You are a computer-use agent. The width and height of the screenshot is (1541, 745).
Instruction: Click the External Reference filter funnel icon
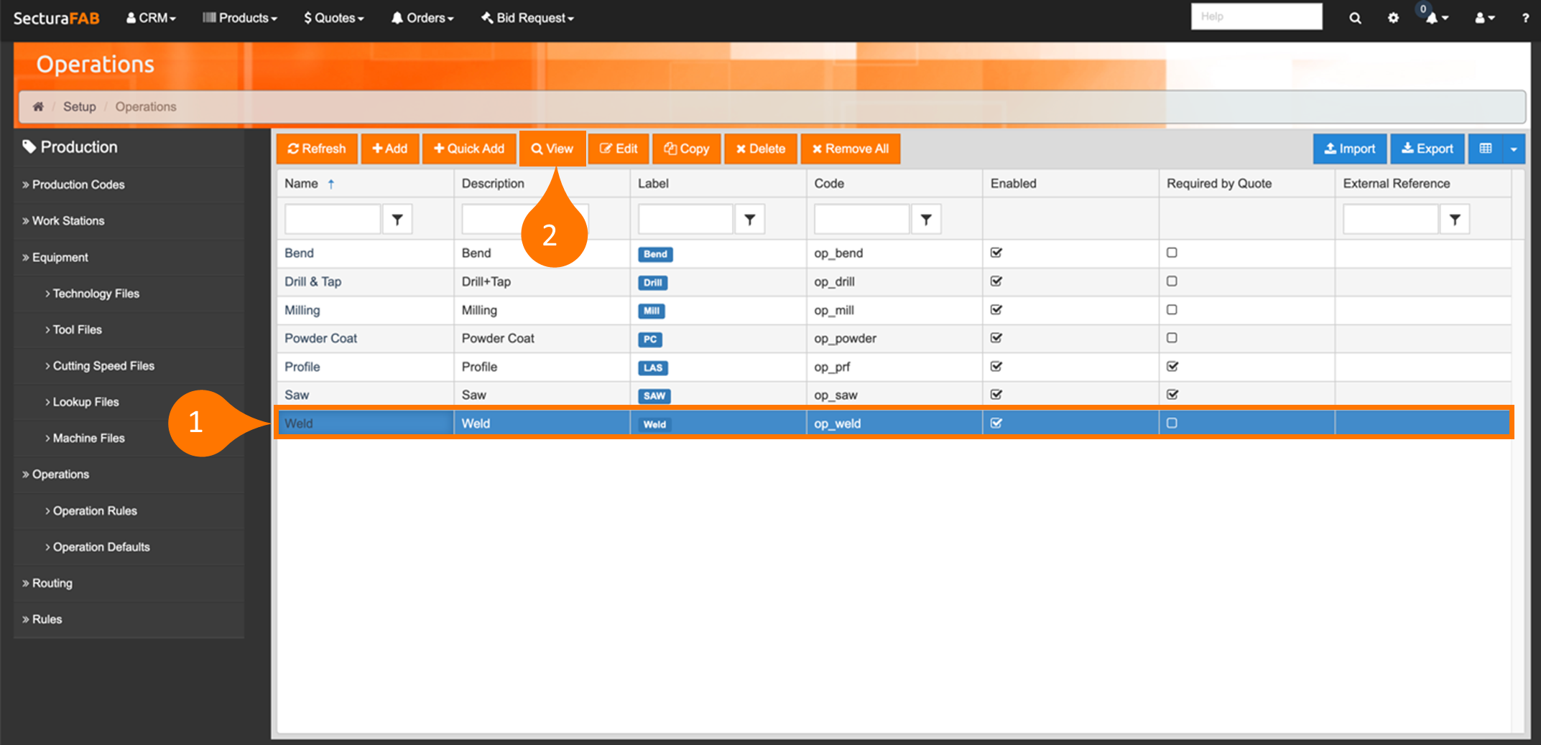click(1455, 220)
